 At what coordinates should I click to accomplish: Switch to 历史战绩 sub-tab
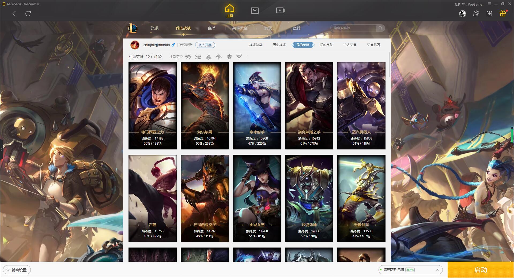click(x=279, y=45)
